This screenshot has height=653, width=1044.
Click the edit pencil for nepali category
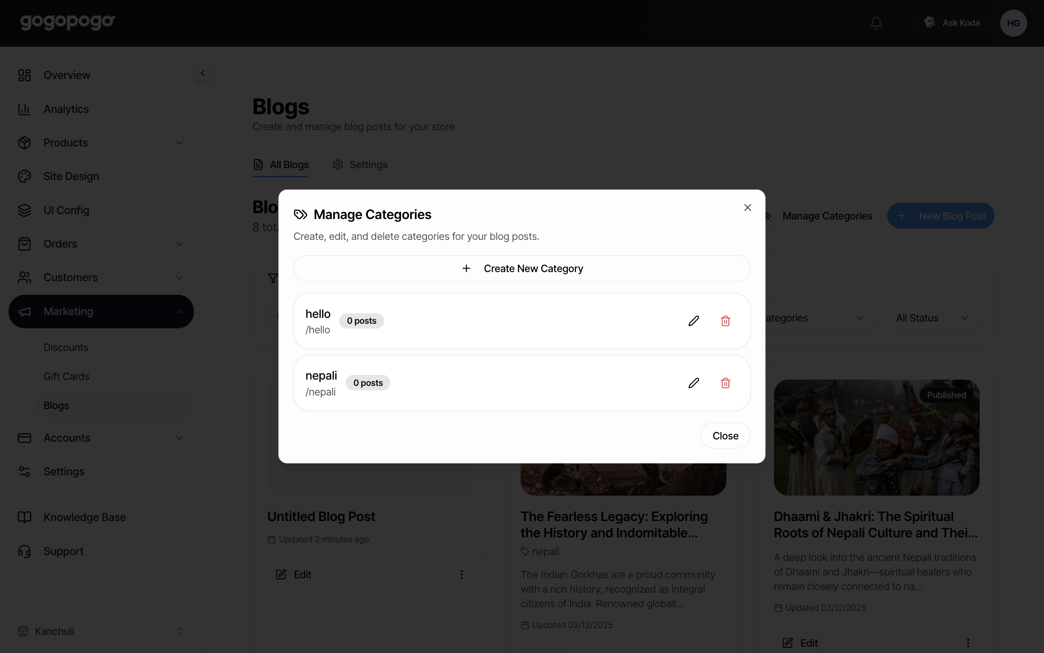coord(694,383)
